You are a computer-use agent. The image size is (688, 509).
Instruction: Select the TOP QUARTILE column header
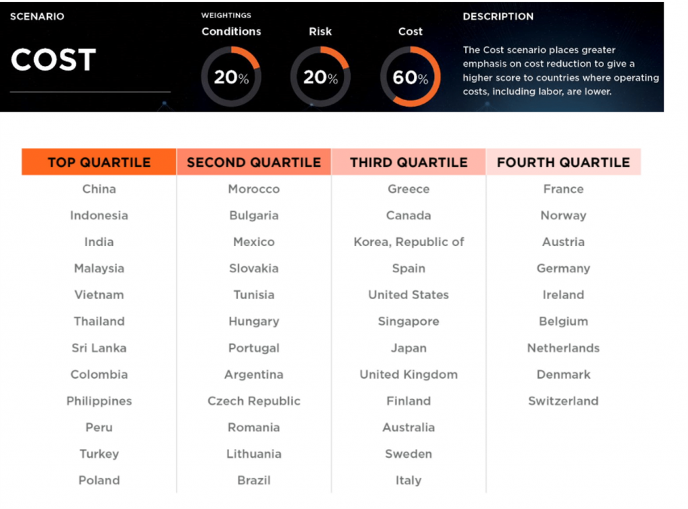[x=99, y=162]
